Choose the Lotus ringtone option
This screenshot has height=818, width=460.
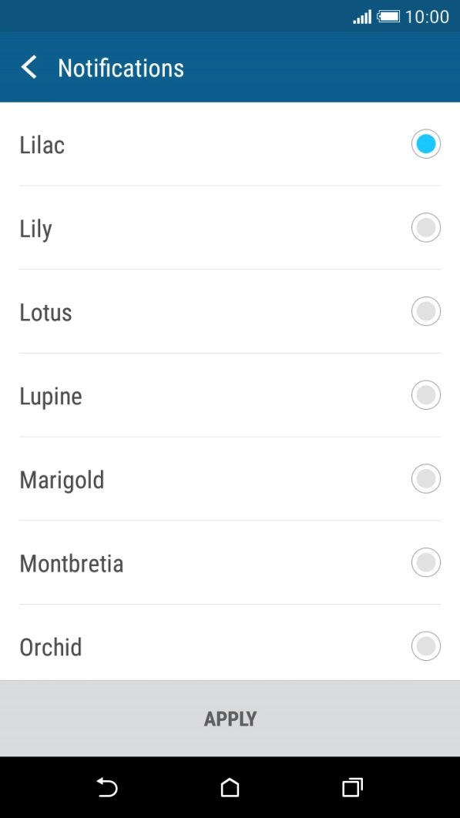click(425, 311)
